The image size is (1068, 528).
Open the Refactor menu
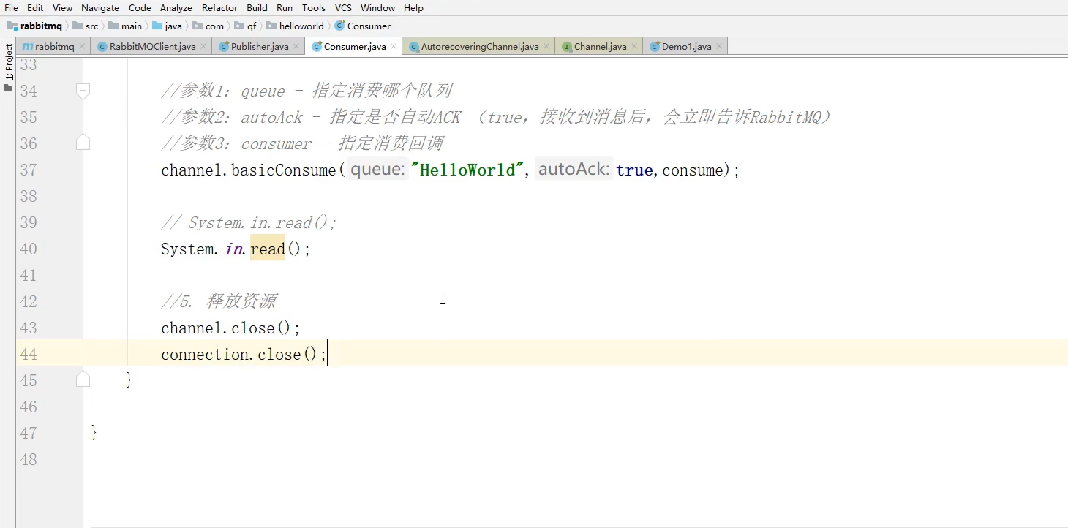219,8
